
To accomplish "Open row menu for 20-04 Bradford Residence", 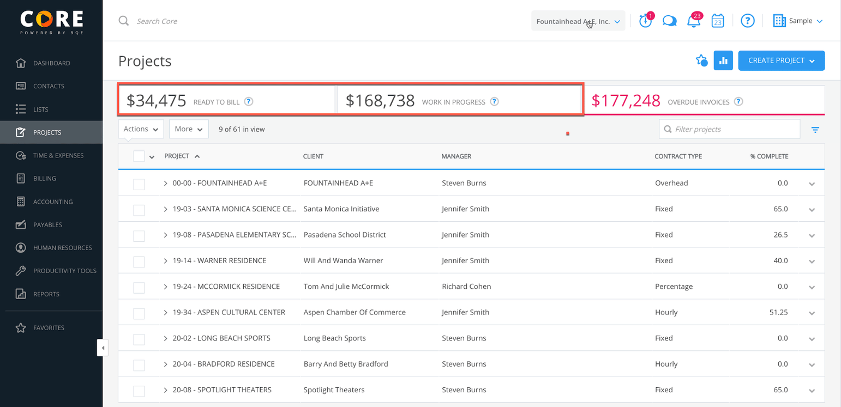I will click(812, 365).
